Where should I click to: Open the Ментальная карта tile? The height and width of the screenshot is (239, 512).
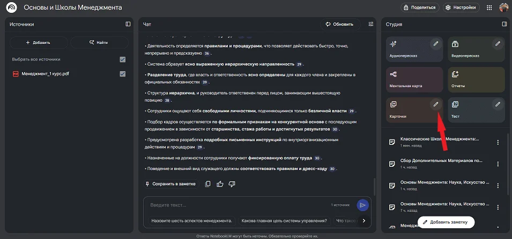point(414,79)
